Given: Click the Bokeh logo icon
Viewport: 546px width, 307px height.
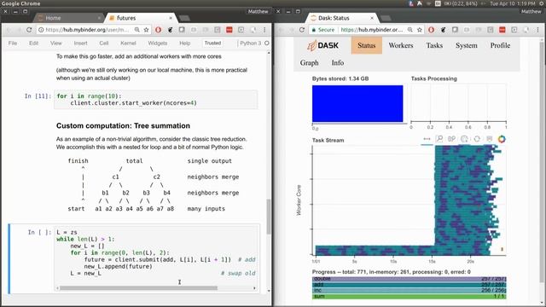Looking at the screenshot, I should pyautogui.click(x=502, y=139).
